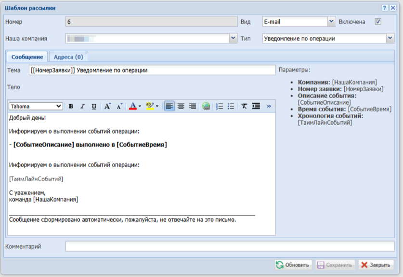
Task: Toggle bold formatting in the editor toolbar
Action: point(71,106)
